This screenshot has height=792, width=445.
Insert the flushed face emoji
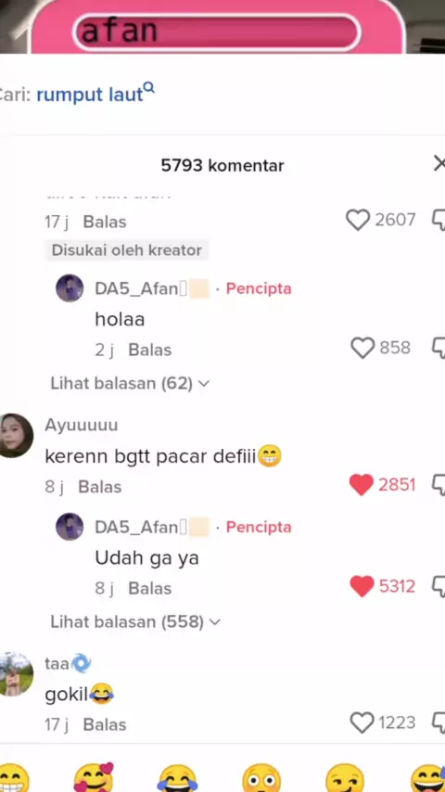tap(261, 778)
